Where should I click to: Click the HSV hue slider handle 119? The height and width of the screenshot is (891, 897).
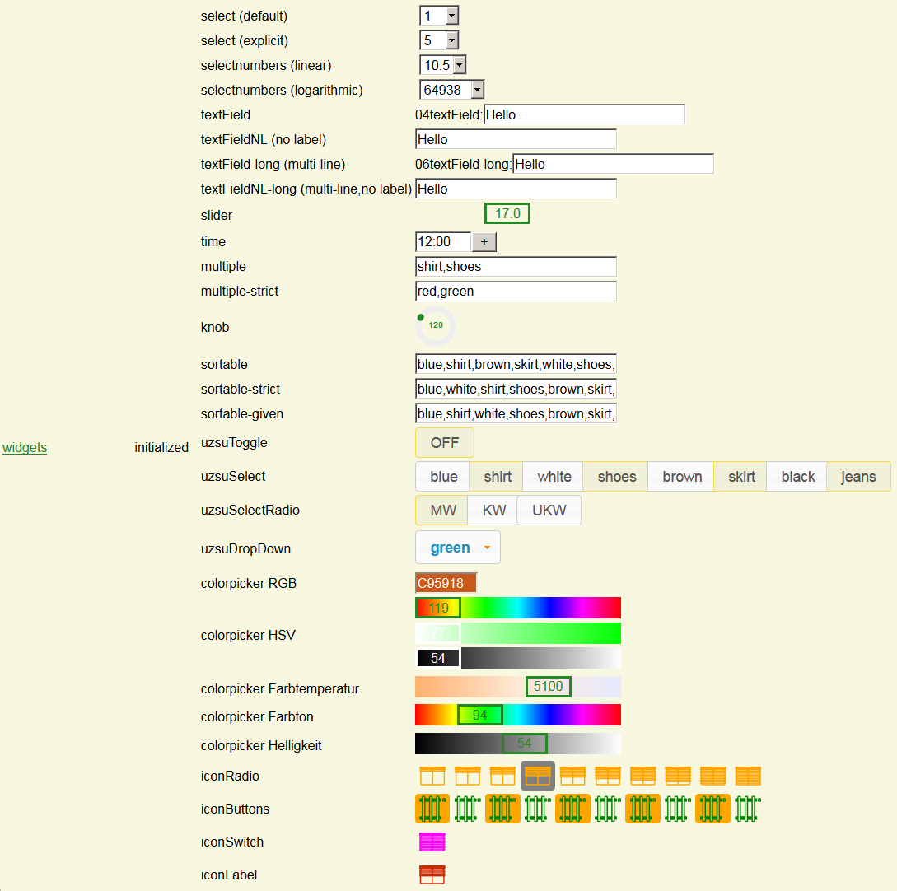(x=438, y=608)
